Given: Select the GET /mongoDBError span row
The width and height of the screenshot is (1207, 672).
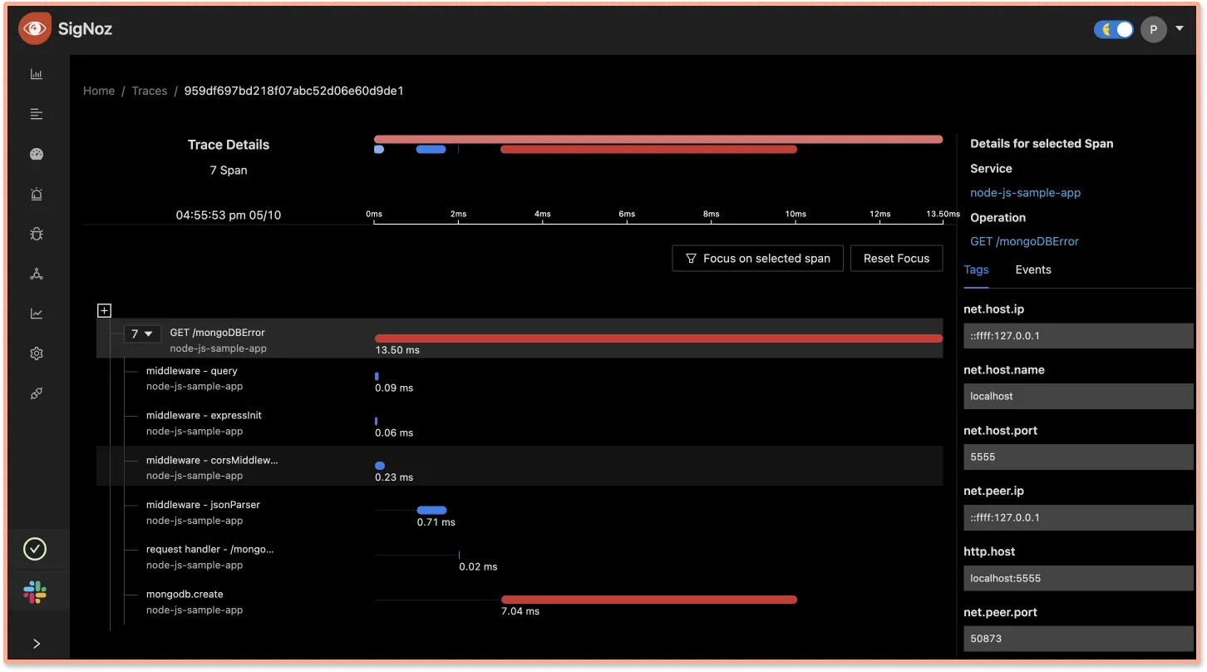Looking at the screenshot, I should tap(520, 338).
